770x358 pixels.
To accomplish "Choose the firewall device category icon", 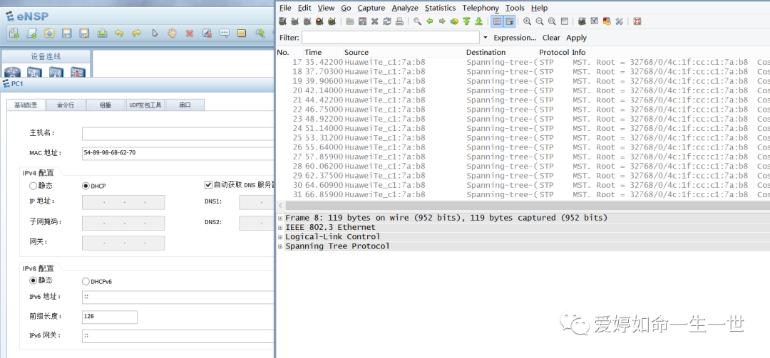I will (78, 72).
